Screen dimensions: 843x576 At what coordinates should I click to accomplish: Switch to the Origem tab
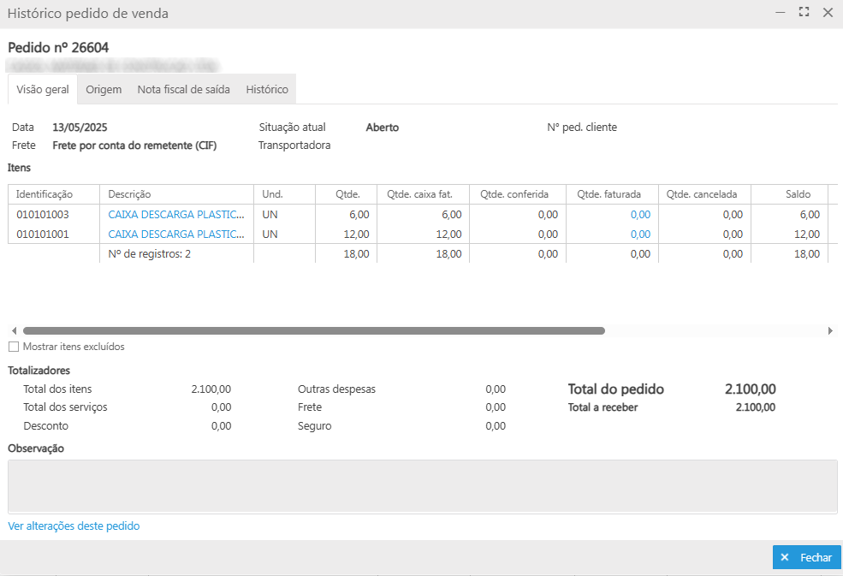pos(104,89)
